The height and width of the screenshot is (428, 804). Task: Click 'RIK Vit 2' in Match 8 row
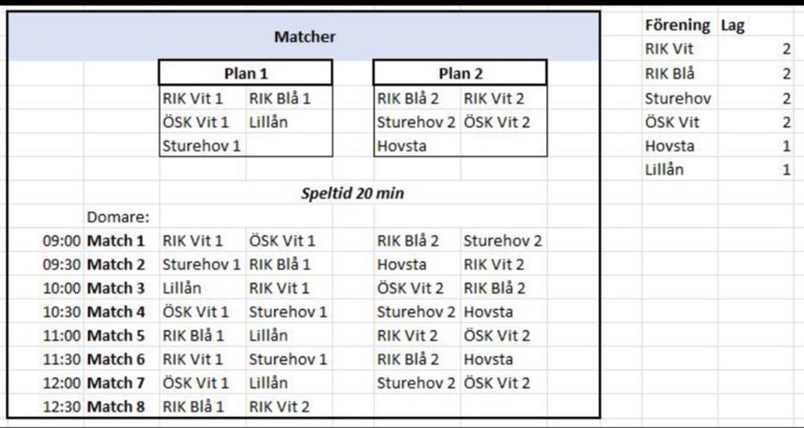pos(279,407)
